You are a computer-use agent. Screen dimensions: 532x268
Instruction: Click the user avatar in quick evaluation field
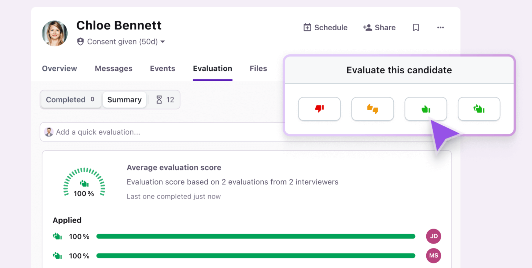49,132
